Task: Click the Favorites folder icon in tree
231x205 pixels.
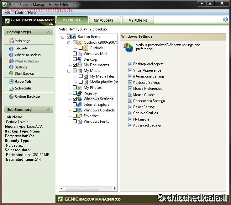Action: 80,116
